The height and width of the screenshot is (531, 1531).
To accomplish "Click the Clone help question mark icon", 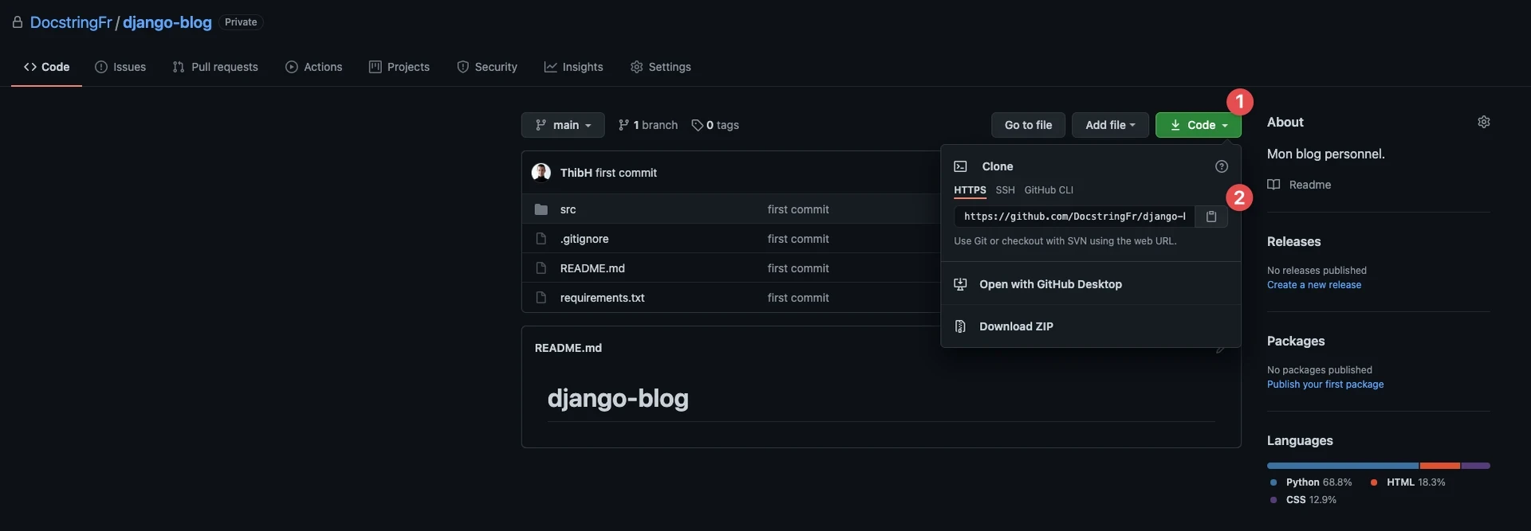I will click(1221, 166).
